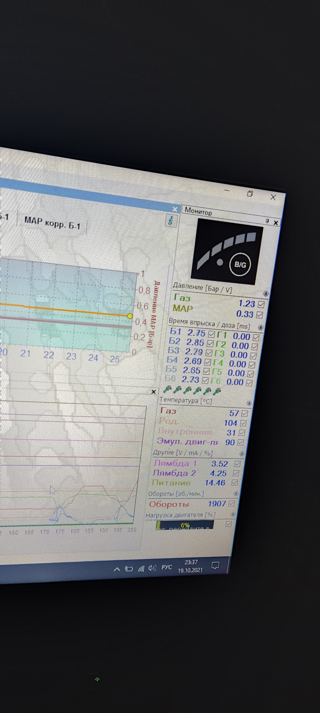Open the Windows notification center
The image size is (320, 713).
[215, 566]
